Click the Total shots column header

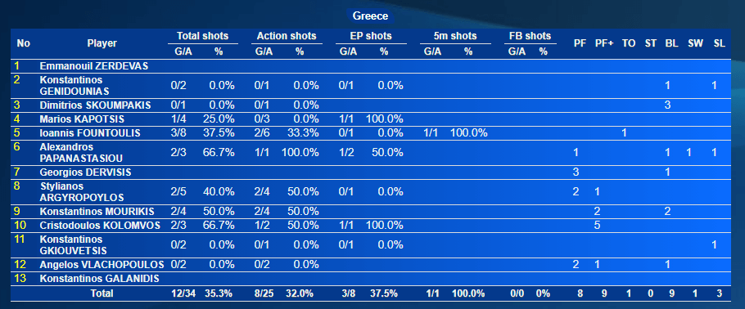(202, 36)
